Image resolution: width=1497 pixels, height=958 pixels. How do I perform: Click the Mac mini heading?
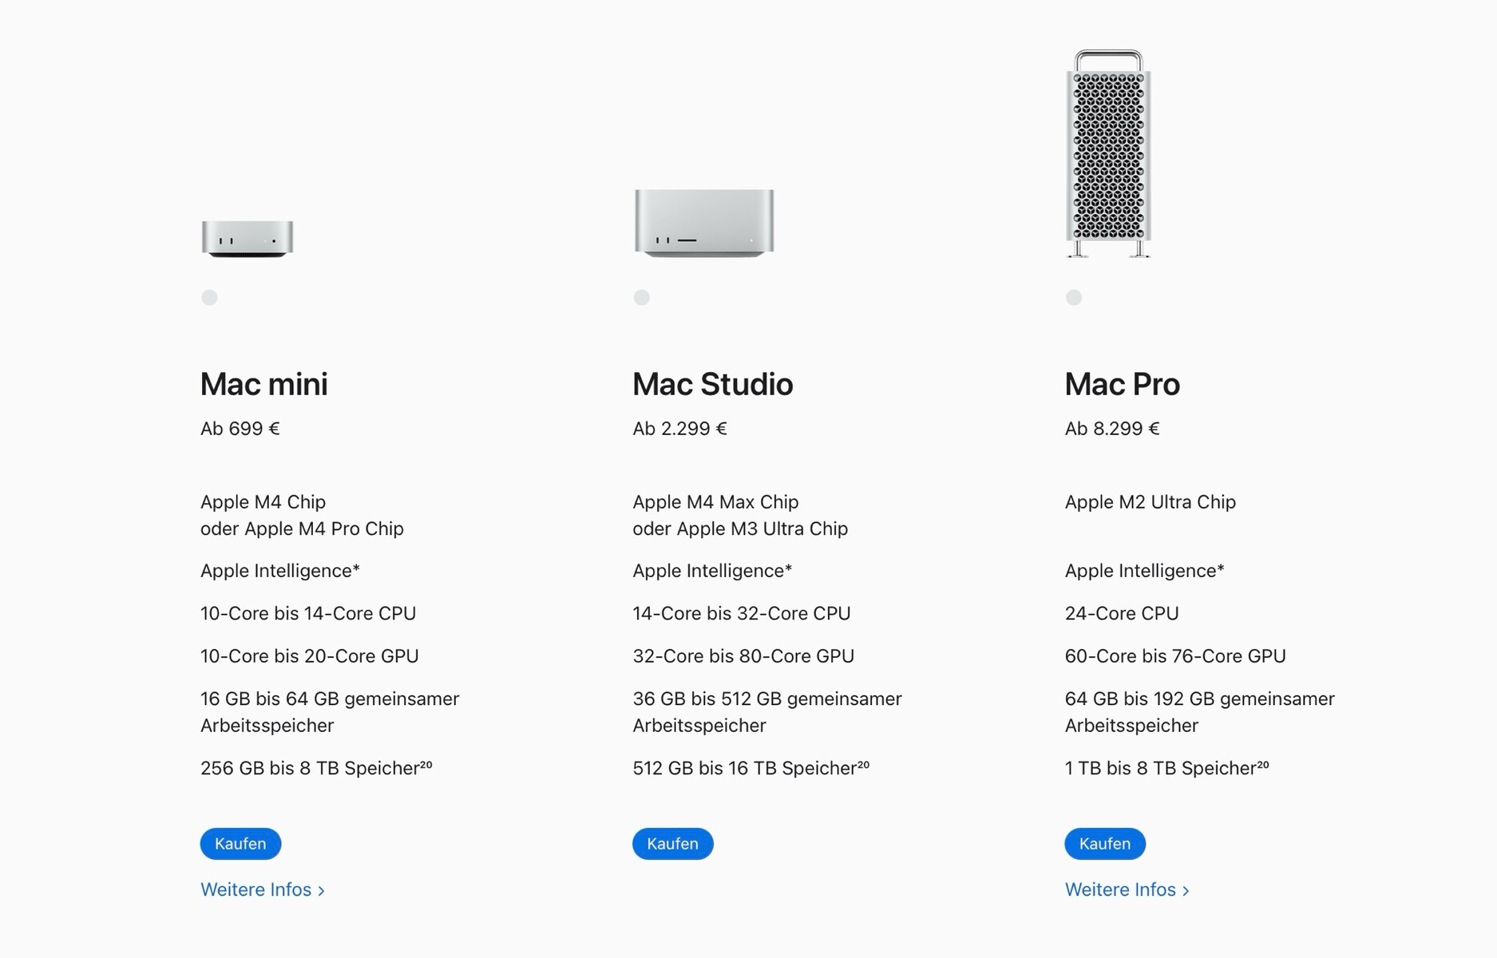pyautogui.click(x=263, y=384)
